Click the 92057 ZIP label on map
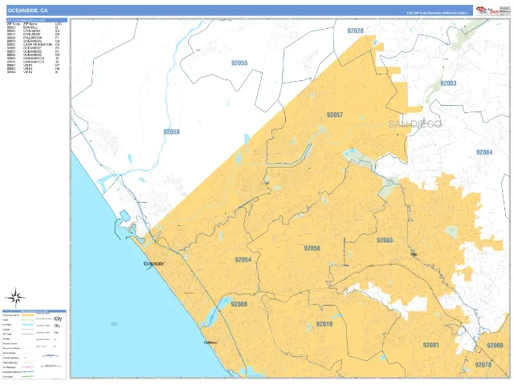514x385 pixels. click(335, 115)
